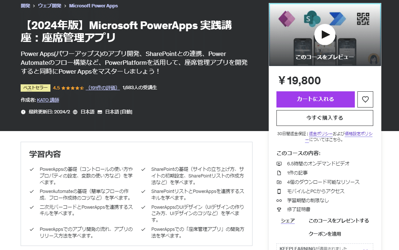Click the 最終更新日: 2024/2 text

[x=49, y=112]
